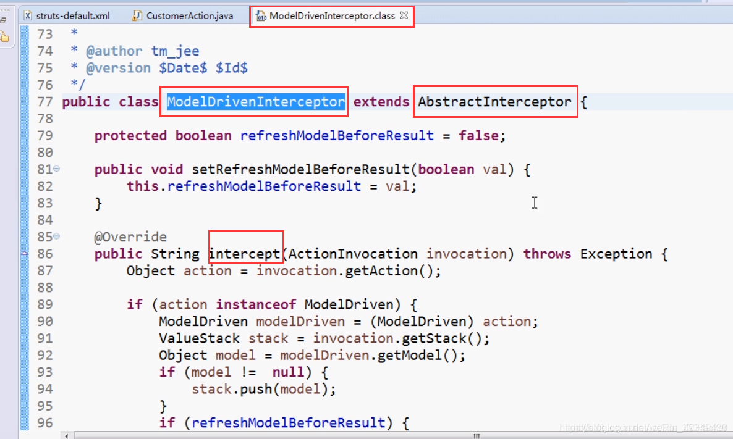Click the class file icon on ModelDrivenInterceptor tab
The image size is (733, 439).
[261, 16]
